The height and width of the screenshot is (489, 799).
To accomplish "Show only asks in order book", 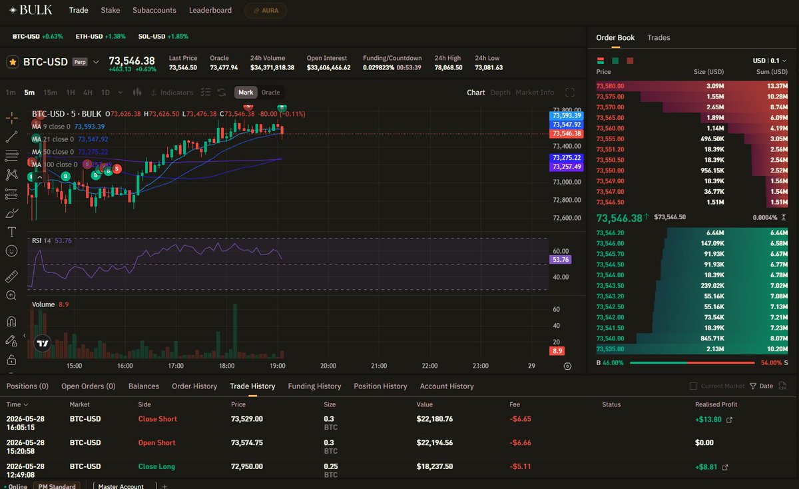I will point(630,61).
